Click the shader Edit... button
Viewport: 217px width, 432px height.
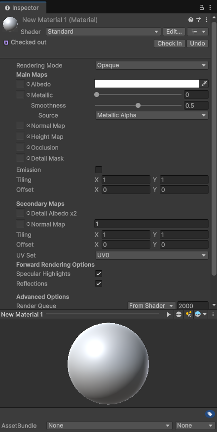pyautogui.click(x=174, y=32)
